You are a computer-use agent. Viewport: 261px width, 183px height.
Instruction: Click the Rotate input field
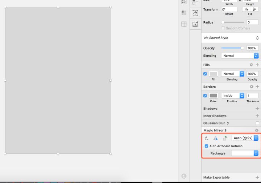(x=229, y=9)
